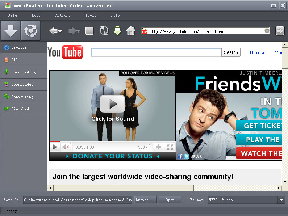Click the Browse... button for save path
The height and width of the screenshot is (216, 288).
[x=145, y=200]
